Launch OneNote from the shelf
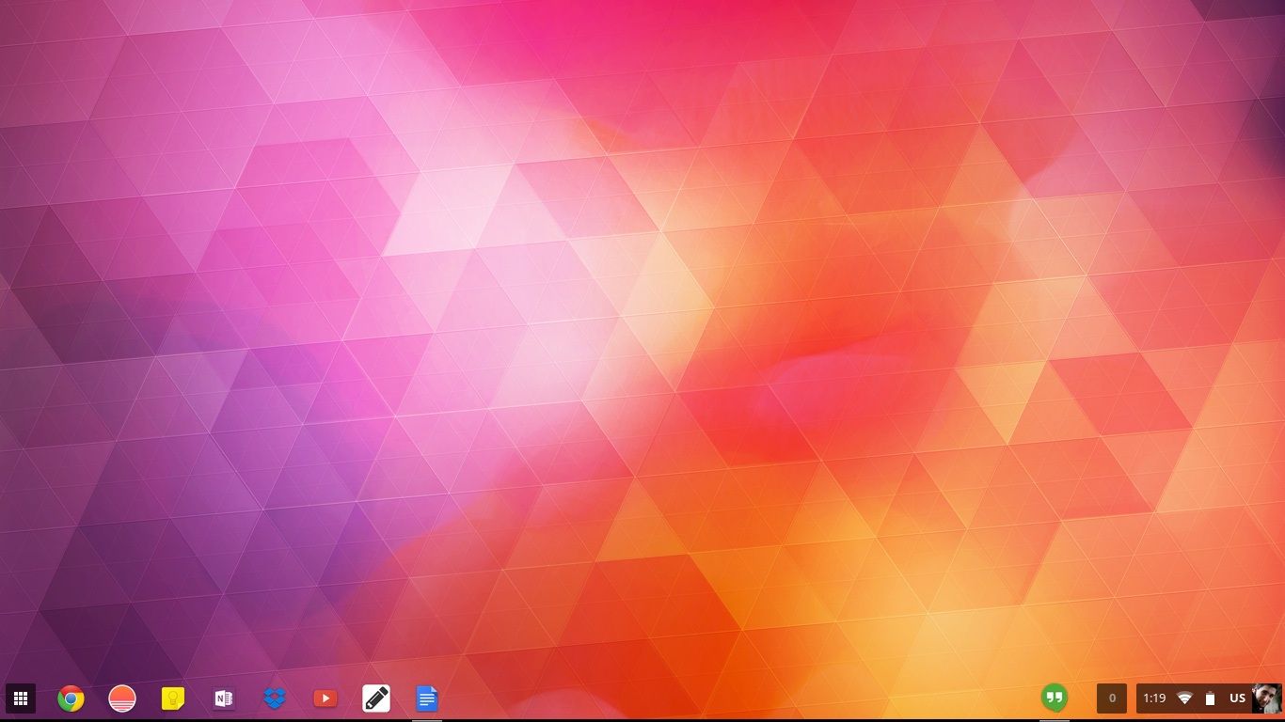The image size is (1285, 722). 224,698
